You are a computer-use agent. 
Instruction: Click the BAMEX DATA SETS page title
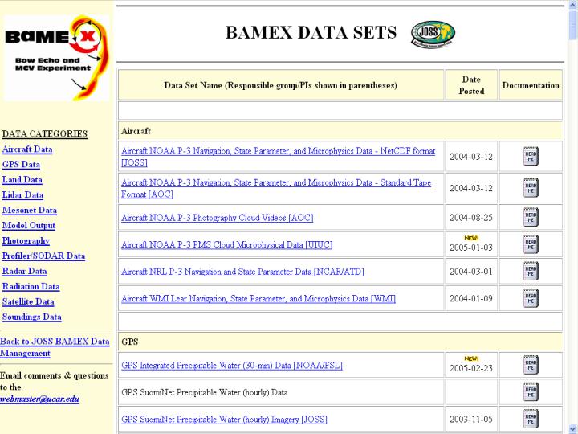pyautogui.click(x=311, y=32)
